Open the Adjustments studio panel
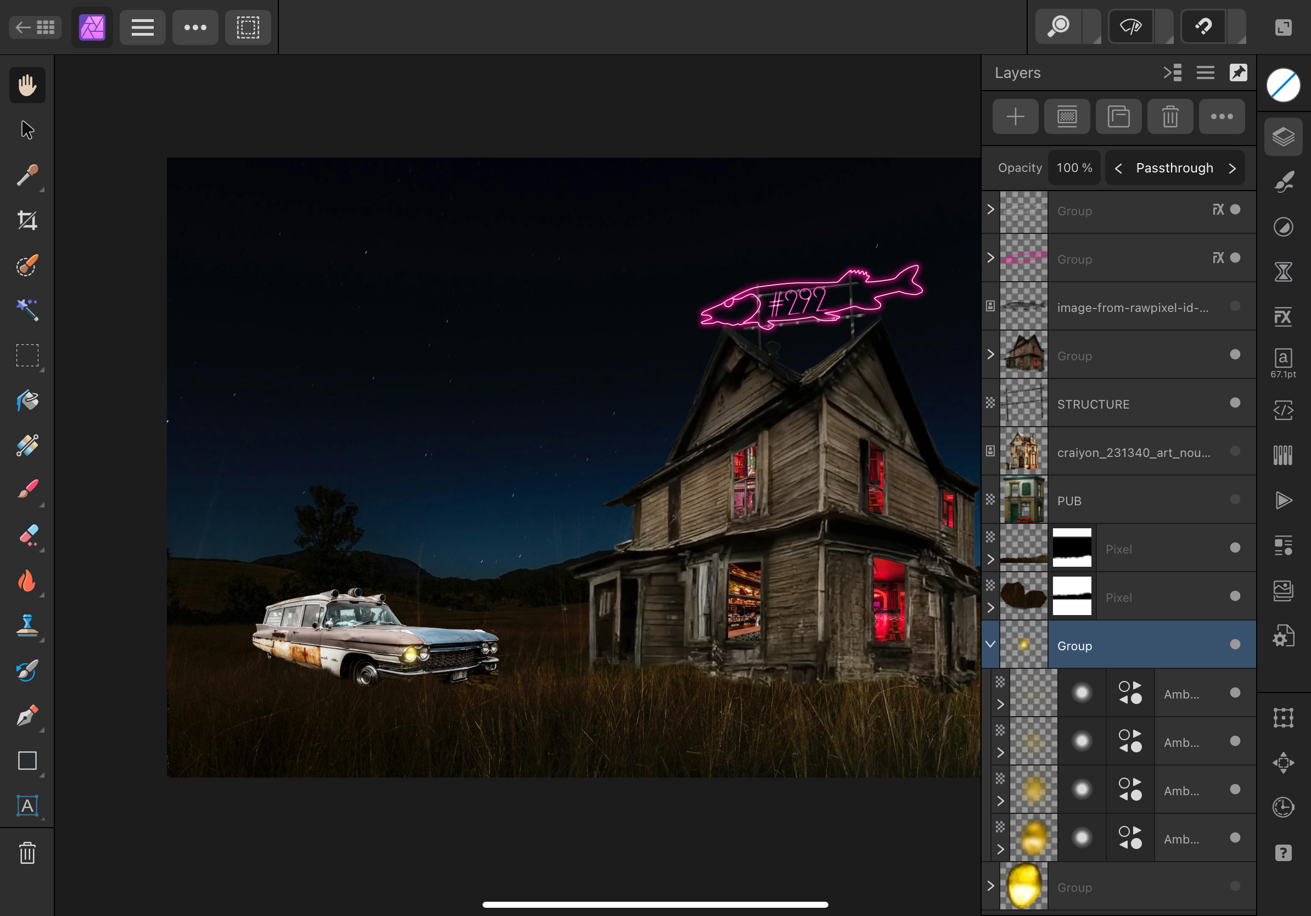The image size is (1311, 916). click(x=1283, y=227)
